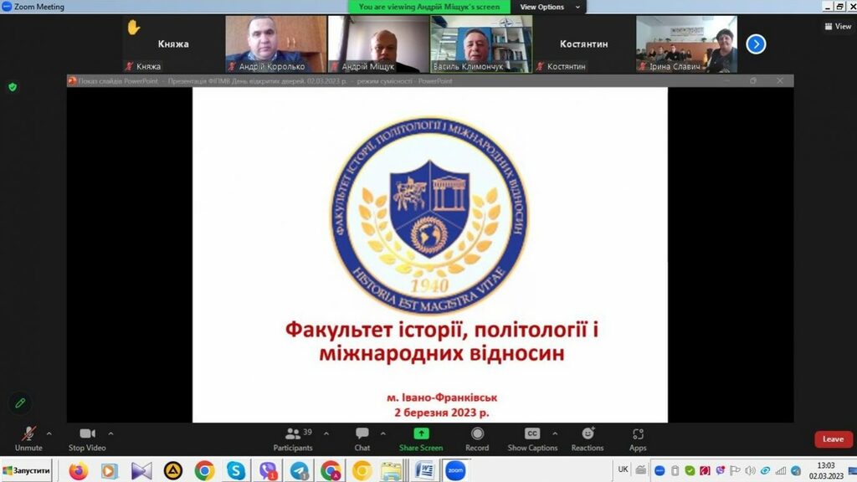Open the View Options menu
This screenshot has width=857, height=482.
coord(547,7)
